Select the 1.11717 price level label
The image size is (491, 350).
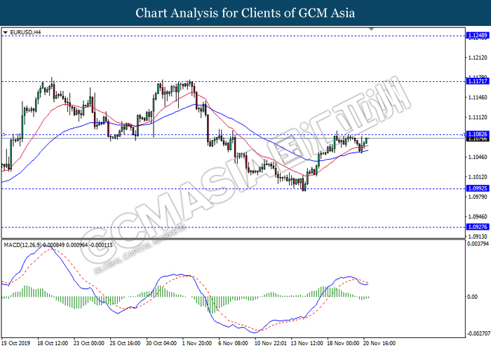click(477, 81)
